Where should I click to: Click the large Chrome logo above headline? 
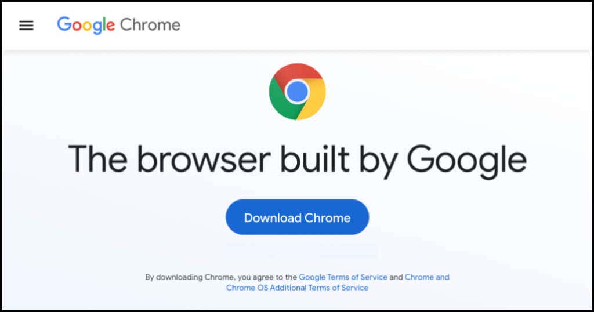(298, 92)
